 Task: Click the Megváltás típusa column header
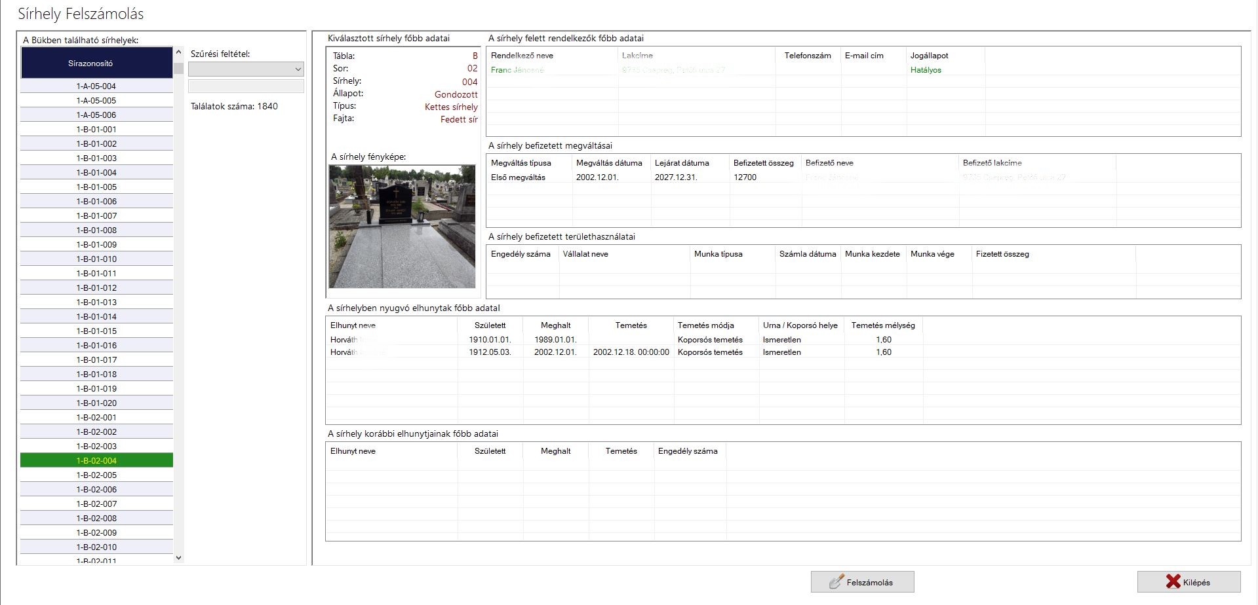point(521,163)
